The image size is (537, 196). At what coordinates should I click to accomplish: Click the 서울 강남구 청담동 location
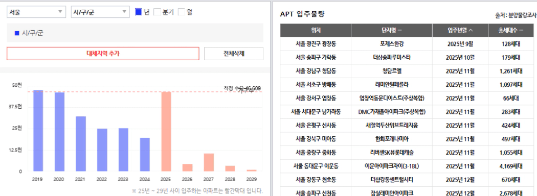coord(316,71)
